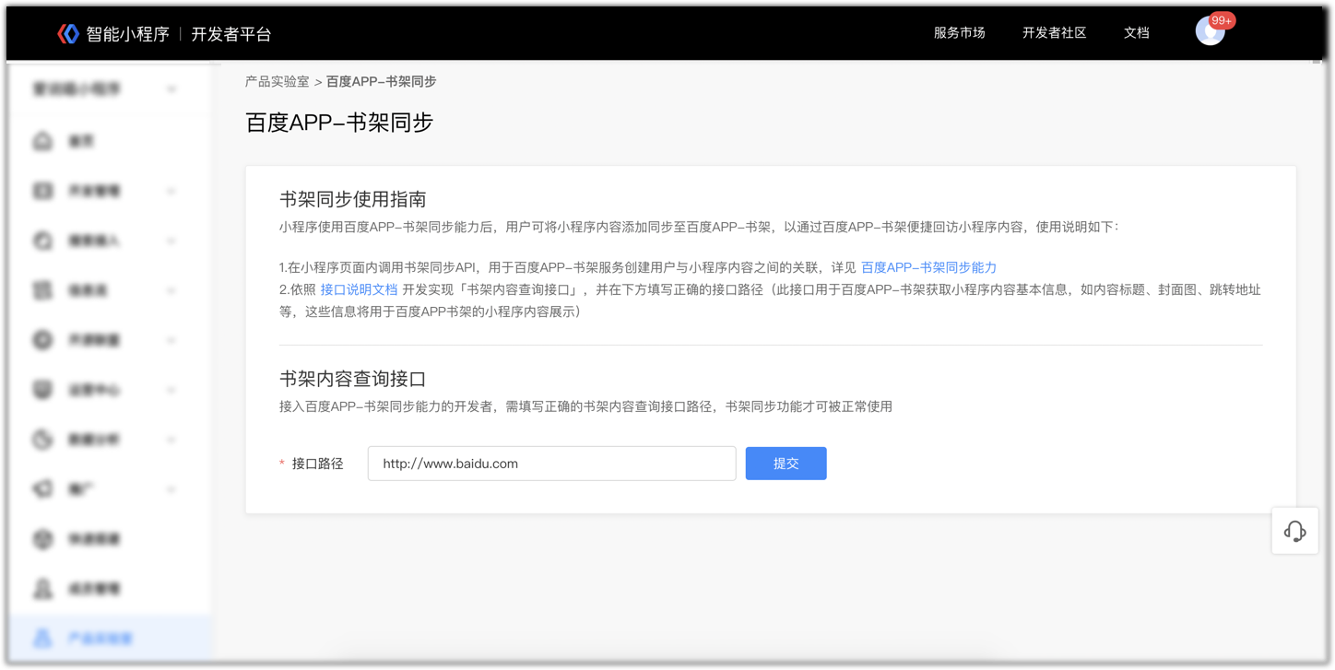1335x670 pixels.
Task: Open the 百度APP-书架同步能力 link
Action: coord(928,267)
